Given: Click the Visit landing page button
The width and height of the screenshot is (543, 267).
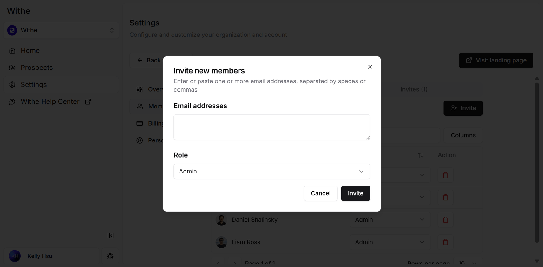Looking at the screenshot, I should 496,60.
